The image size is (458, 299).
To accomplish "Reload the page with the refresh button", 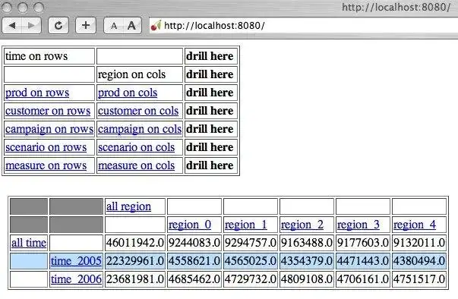I will [x=58, y=26].
